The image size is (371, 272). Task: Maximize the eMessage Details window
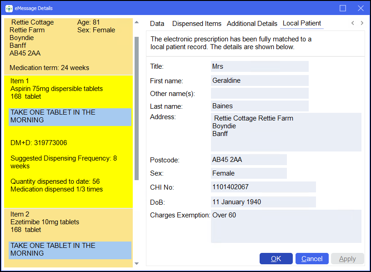[x=343, y=8]
